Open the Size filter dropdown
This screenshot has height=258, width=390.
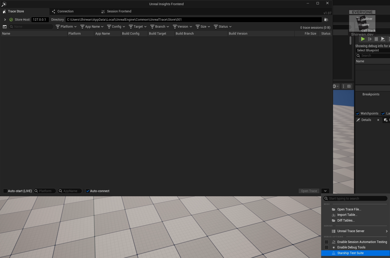click(203, 27)
